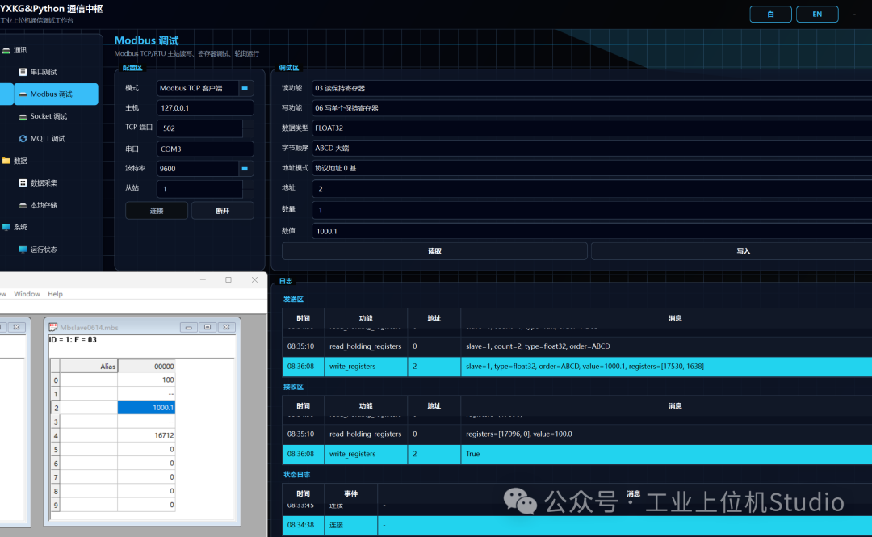Switch language with the EN button
Viewport: 872px width, 537px height.
817,14
